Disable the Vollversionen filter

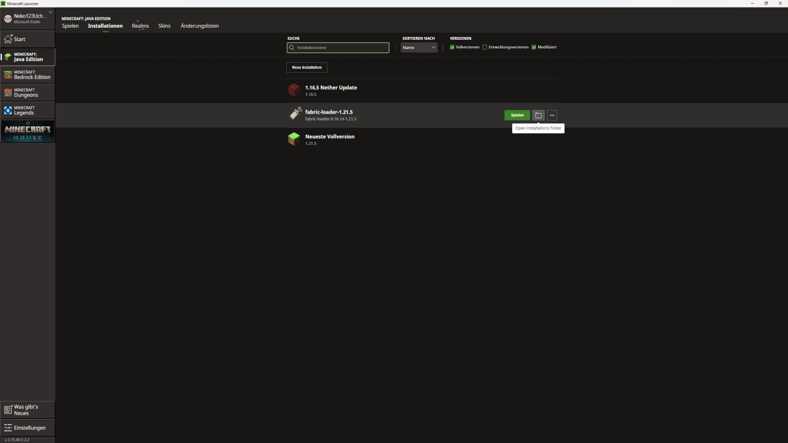(x=452, y=47)
